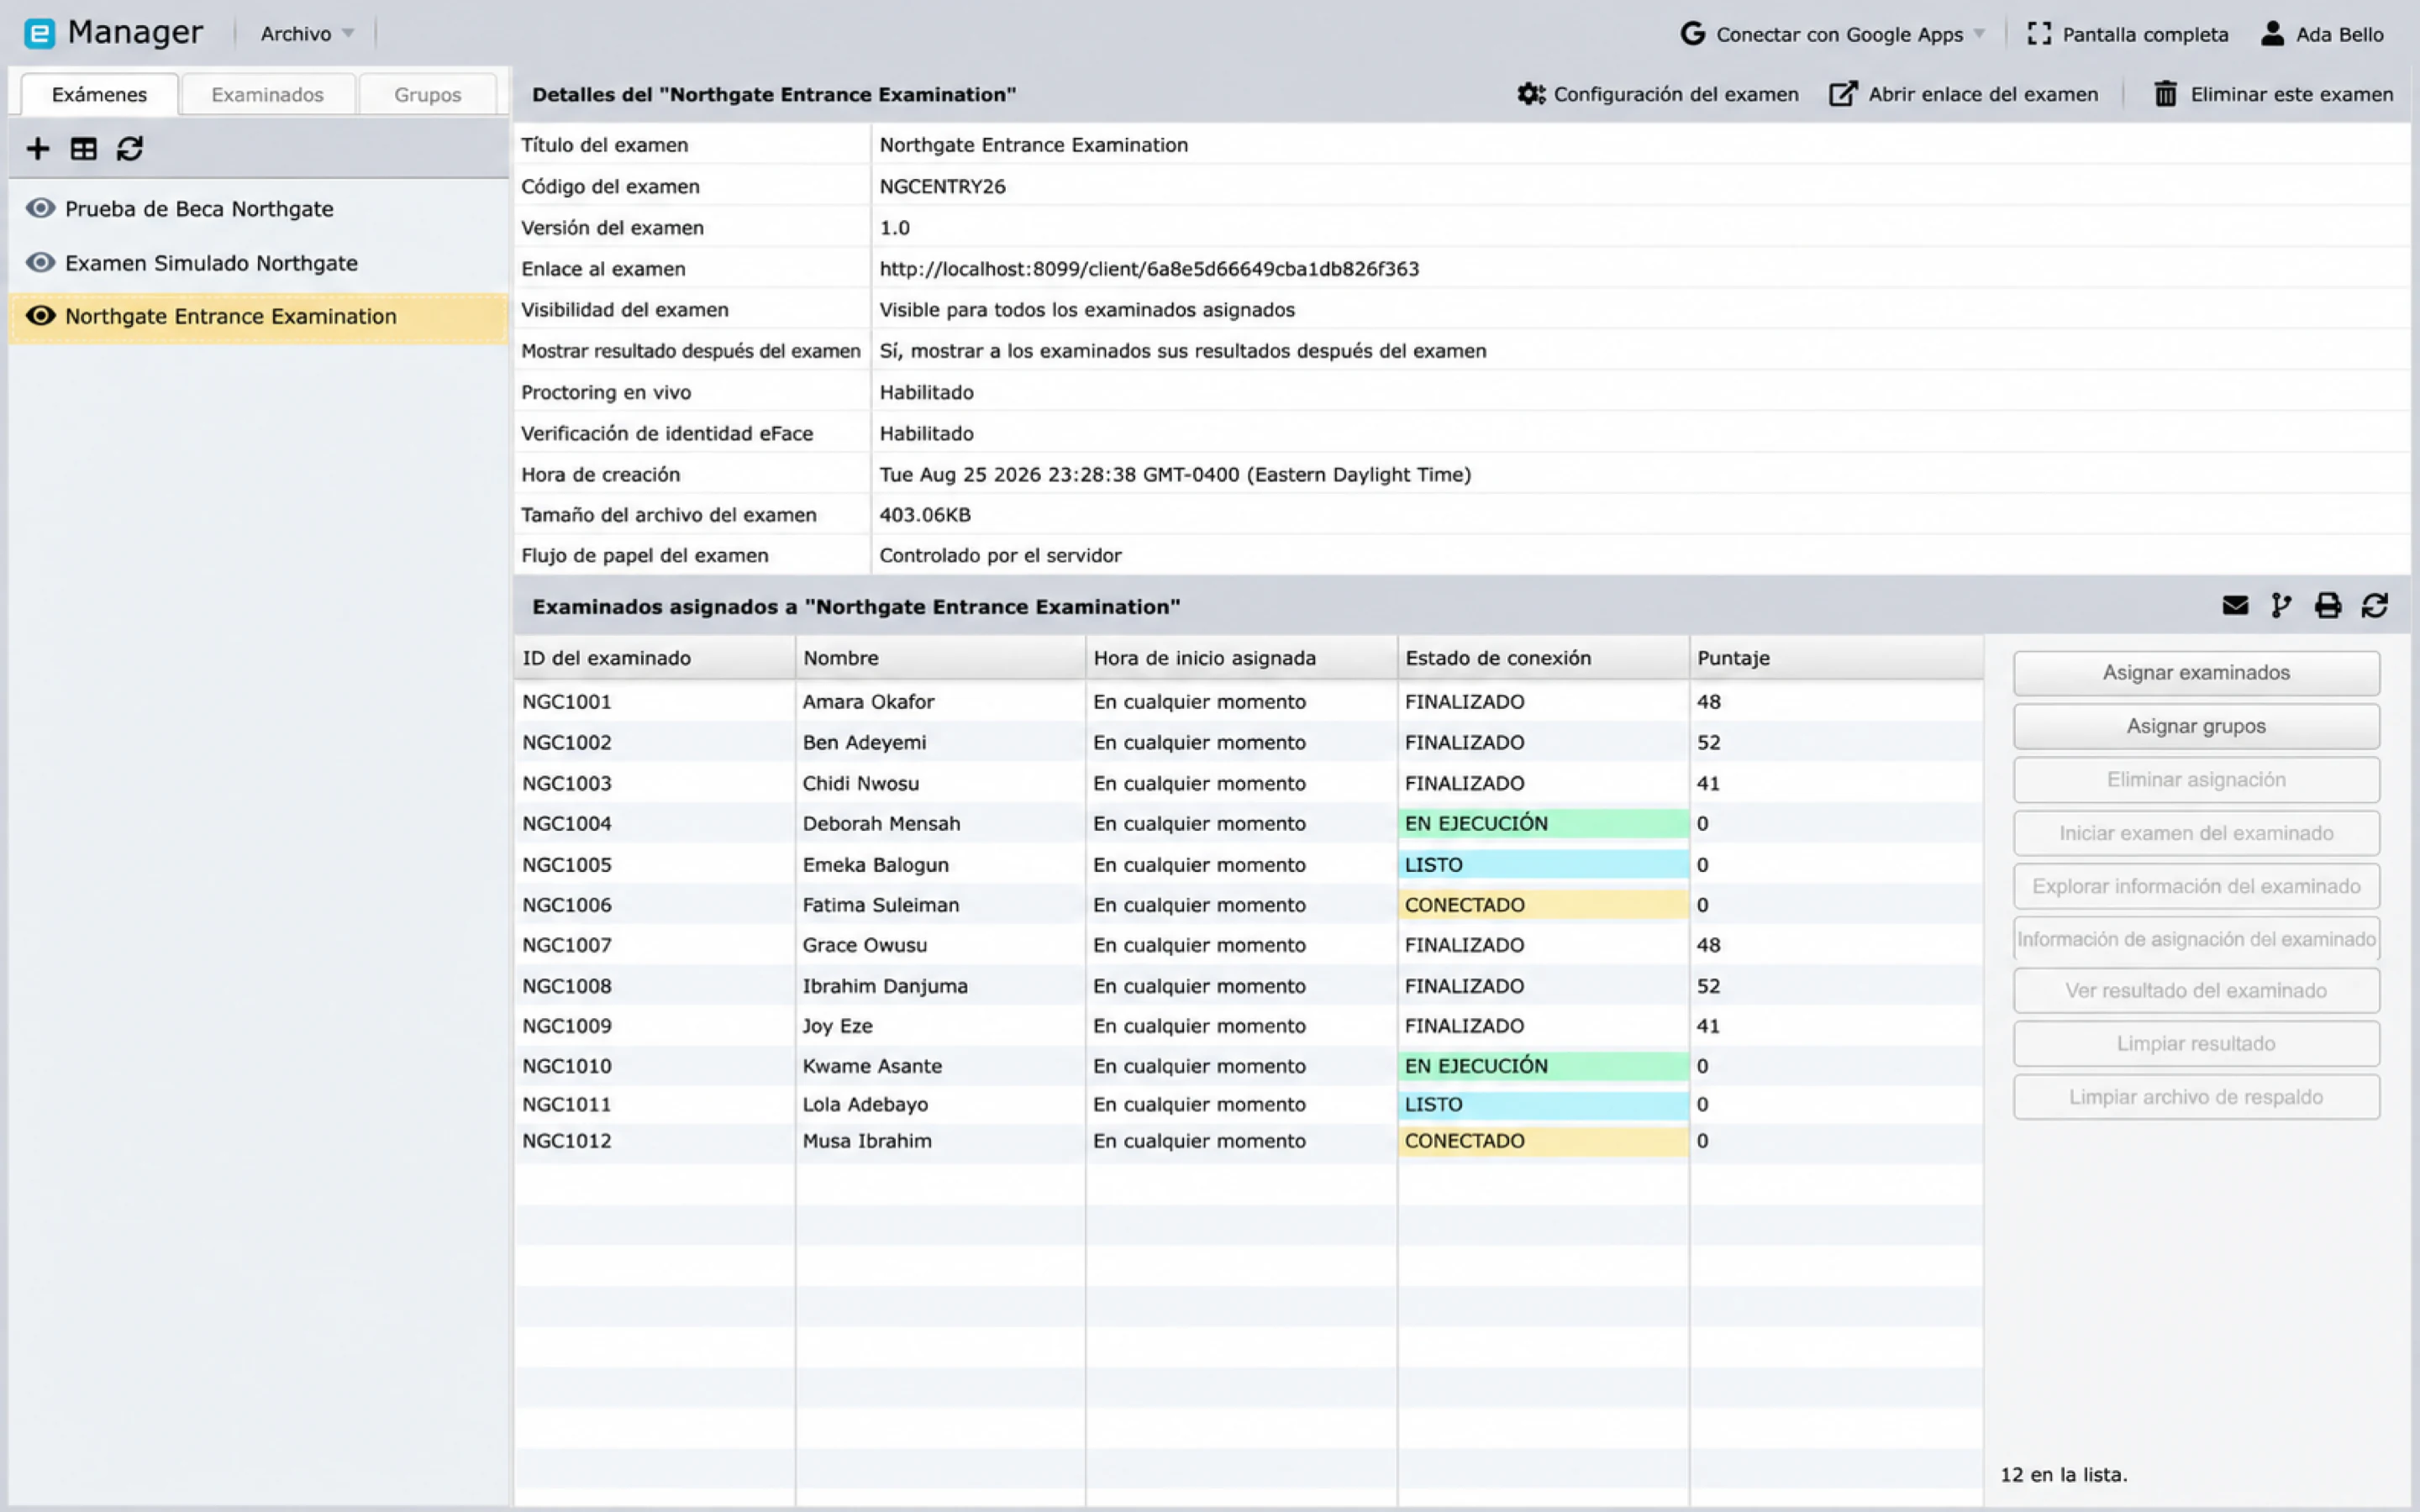Toggle visibility eye of Northgate Entrance Examination
The width and height of the screenshot is (2420, 1512).
click(x=41, y=316)
